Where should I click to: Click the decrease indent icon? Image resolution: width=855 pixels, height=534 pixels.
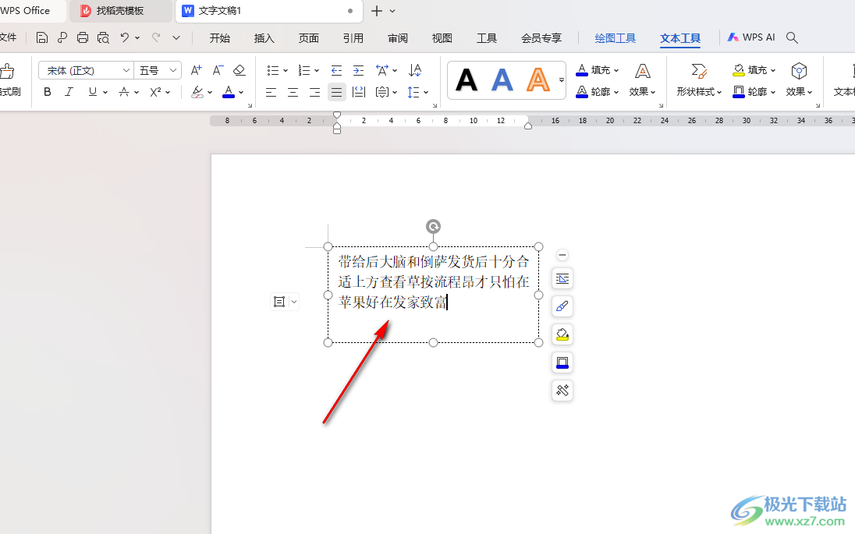[336, 70]
